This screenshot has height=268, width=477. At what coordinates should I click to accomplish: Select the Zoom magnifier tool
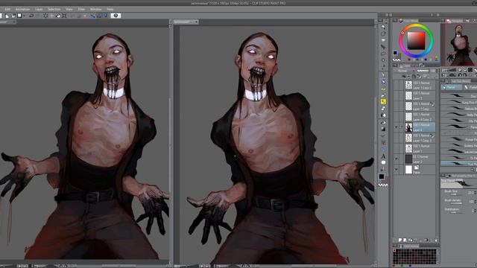pos(383,27)
